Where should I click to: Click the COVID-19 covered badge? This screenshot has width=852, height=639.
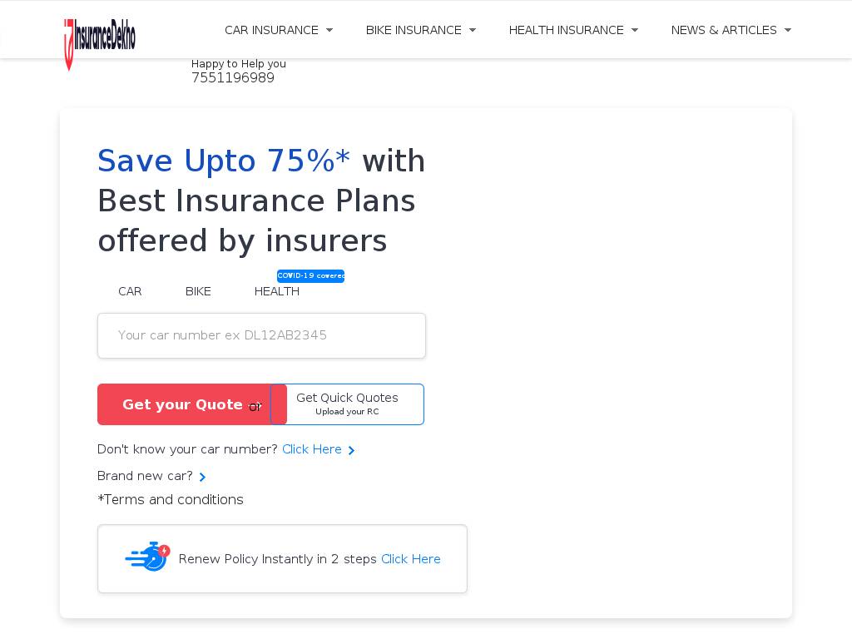310,276
